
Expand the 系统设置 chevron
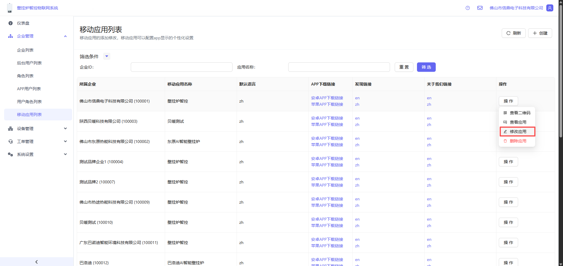(x=65, y=154)
